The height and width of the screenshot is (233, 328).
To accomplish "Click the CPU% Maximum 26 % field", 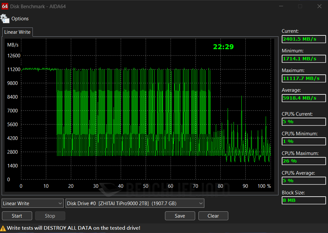I will point(304,161).
